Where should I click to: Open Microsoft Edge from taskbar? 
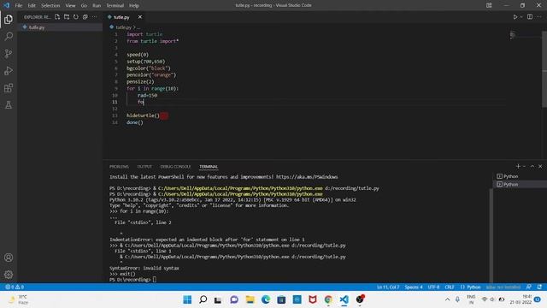(x=266, y=299)
